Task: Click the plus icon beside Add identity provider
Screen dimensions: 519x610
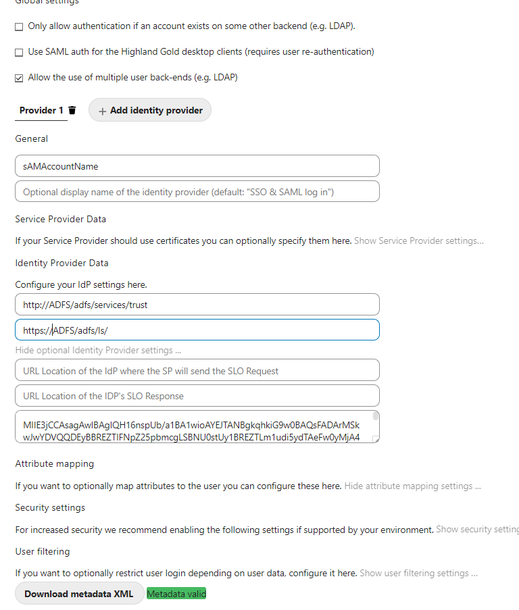Action: click(x=101, y=109)
